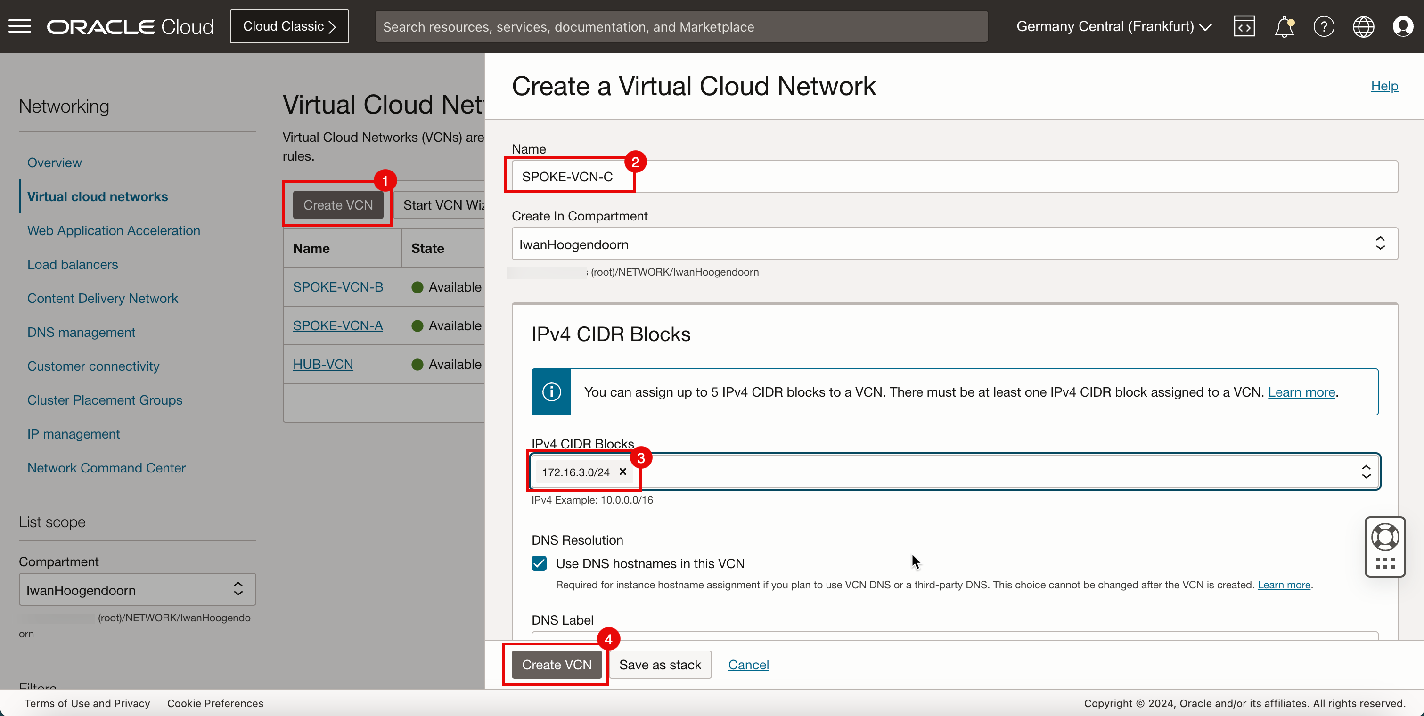The image size is (1424, 716).
Task: Select Virtual cloud networks menu item
Action: [x=98, y=196]
